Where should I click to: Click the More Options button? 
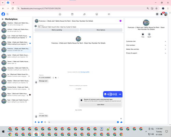[101, 30]
